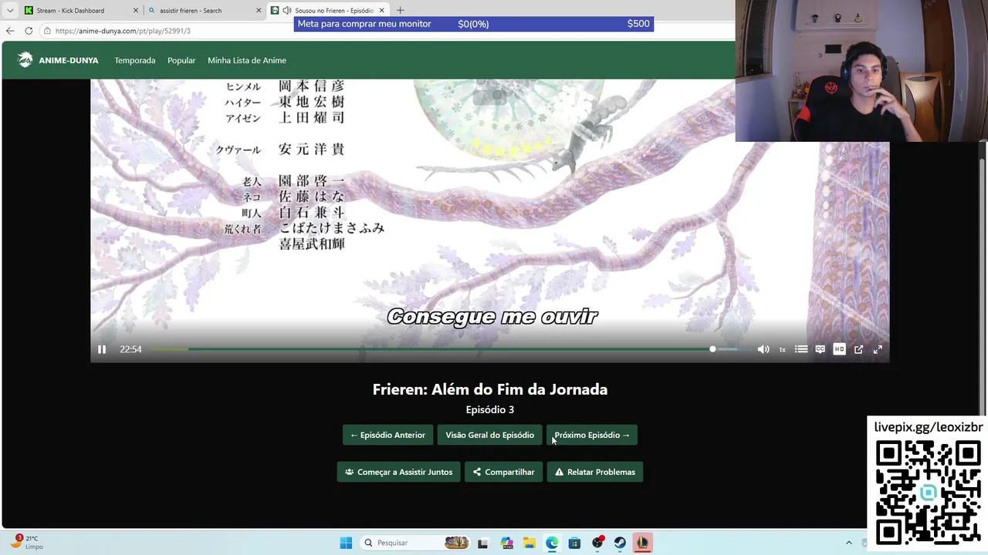This screenshot has height=555, width=988.
Task: Open the 1x playback speed selector
Action: pyautogui.click(x=782, y=349)
